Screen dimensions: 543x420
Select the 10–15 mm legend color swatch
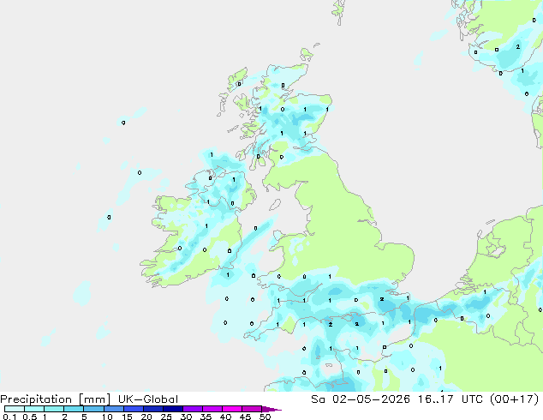pyautogui.click(x=114, y=409)
